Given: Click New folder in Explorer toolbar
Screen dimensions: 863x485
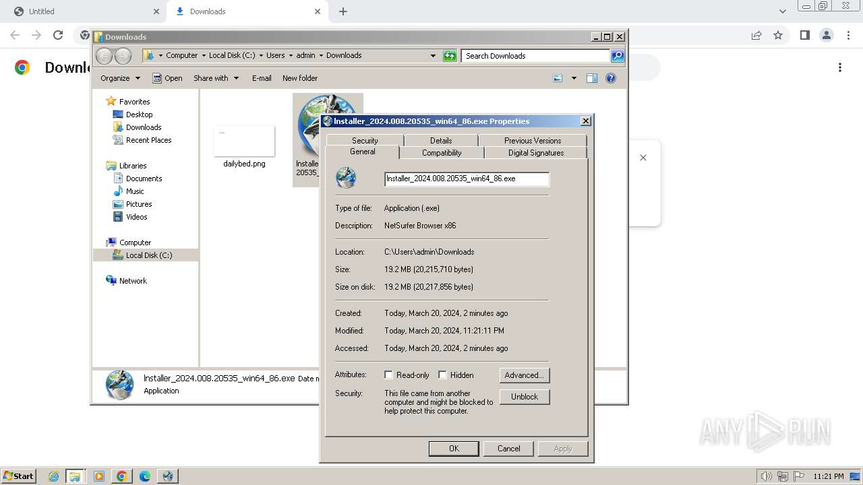Looking at the screenshot, I should click(300, 78).
